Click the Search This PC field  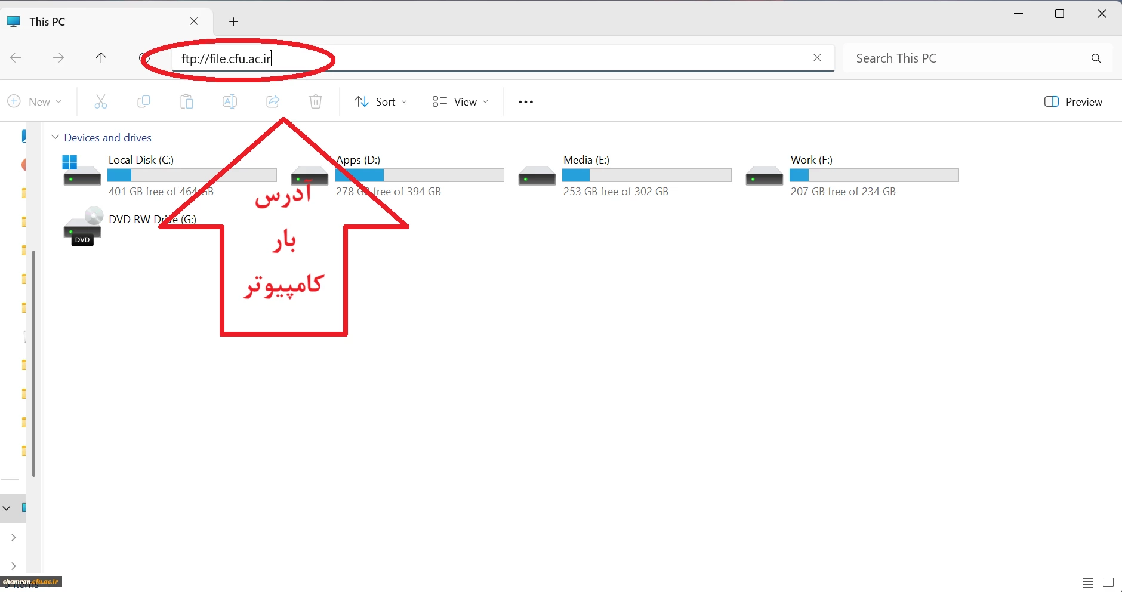tap(967, 58)
